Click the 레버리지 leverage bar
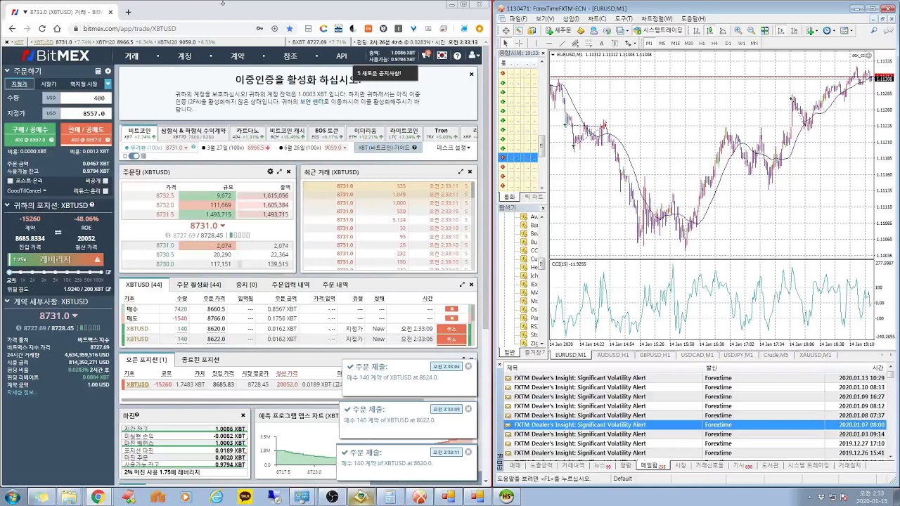Screen dimensions: 900x506 [56, 259]
